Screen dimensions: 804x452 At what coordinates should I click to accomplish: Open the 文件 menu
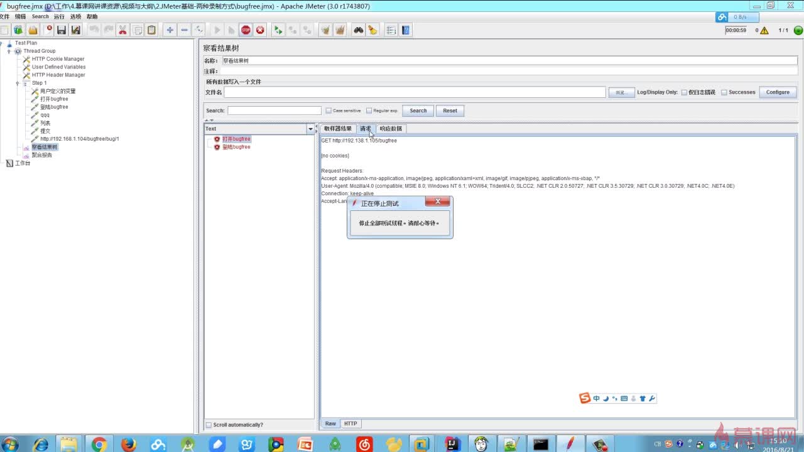(x=4, y=17)
